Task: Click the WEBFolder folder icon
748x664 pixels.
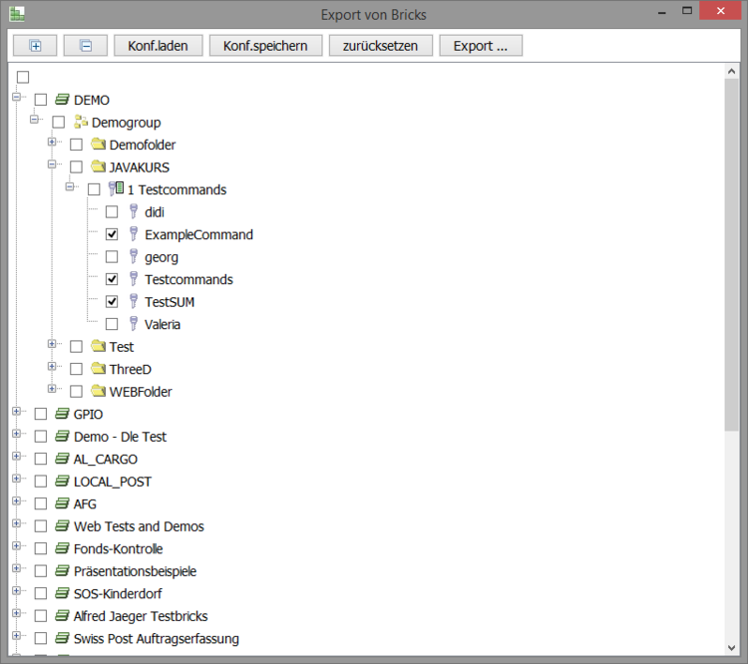Action: (x=98, y=392)
